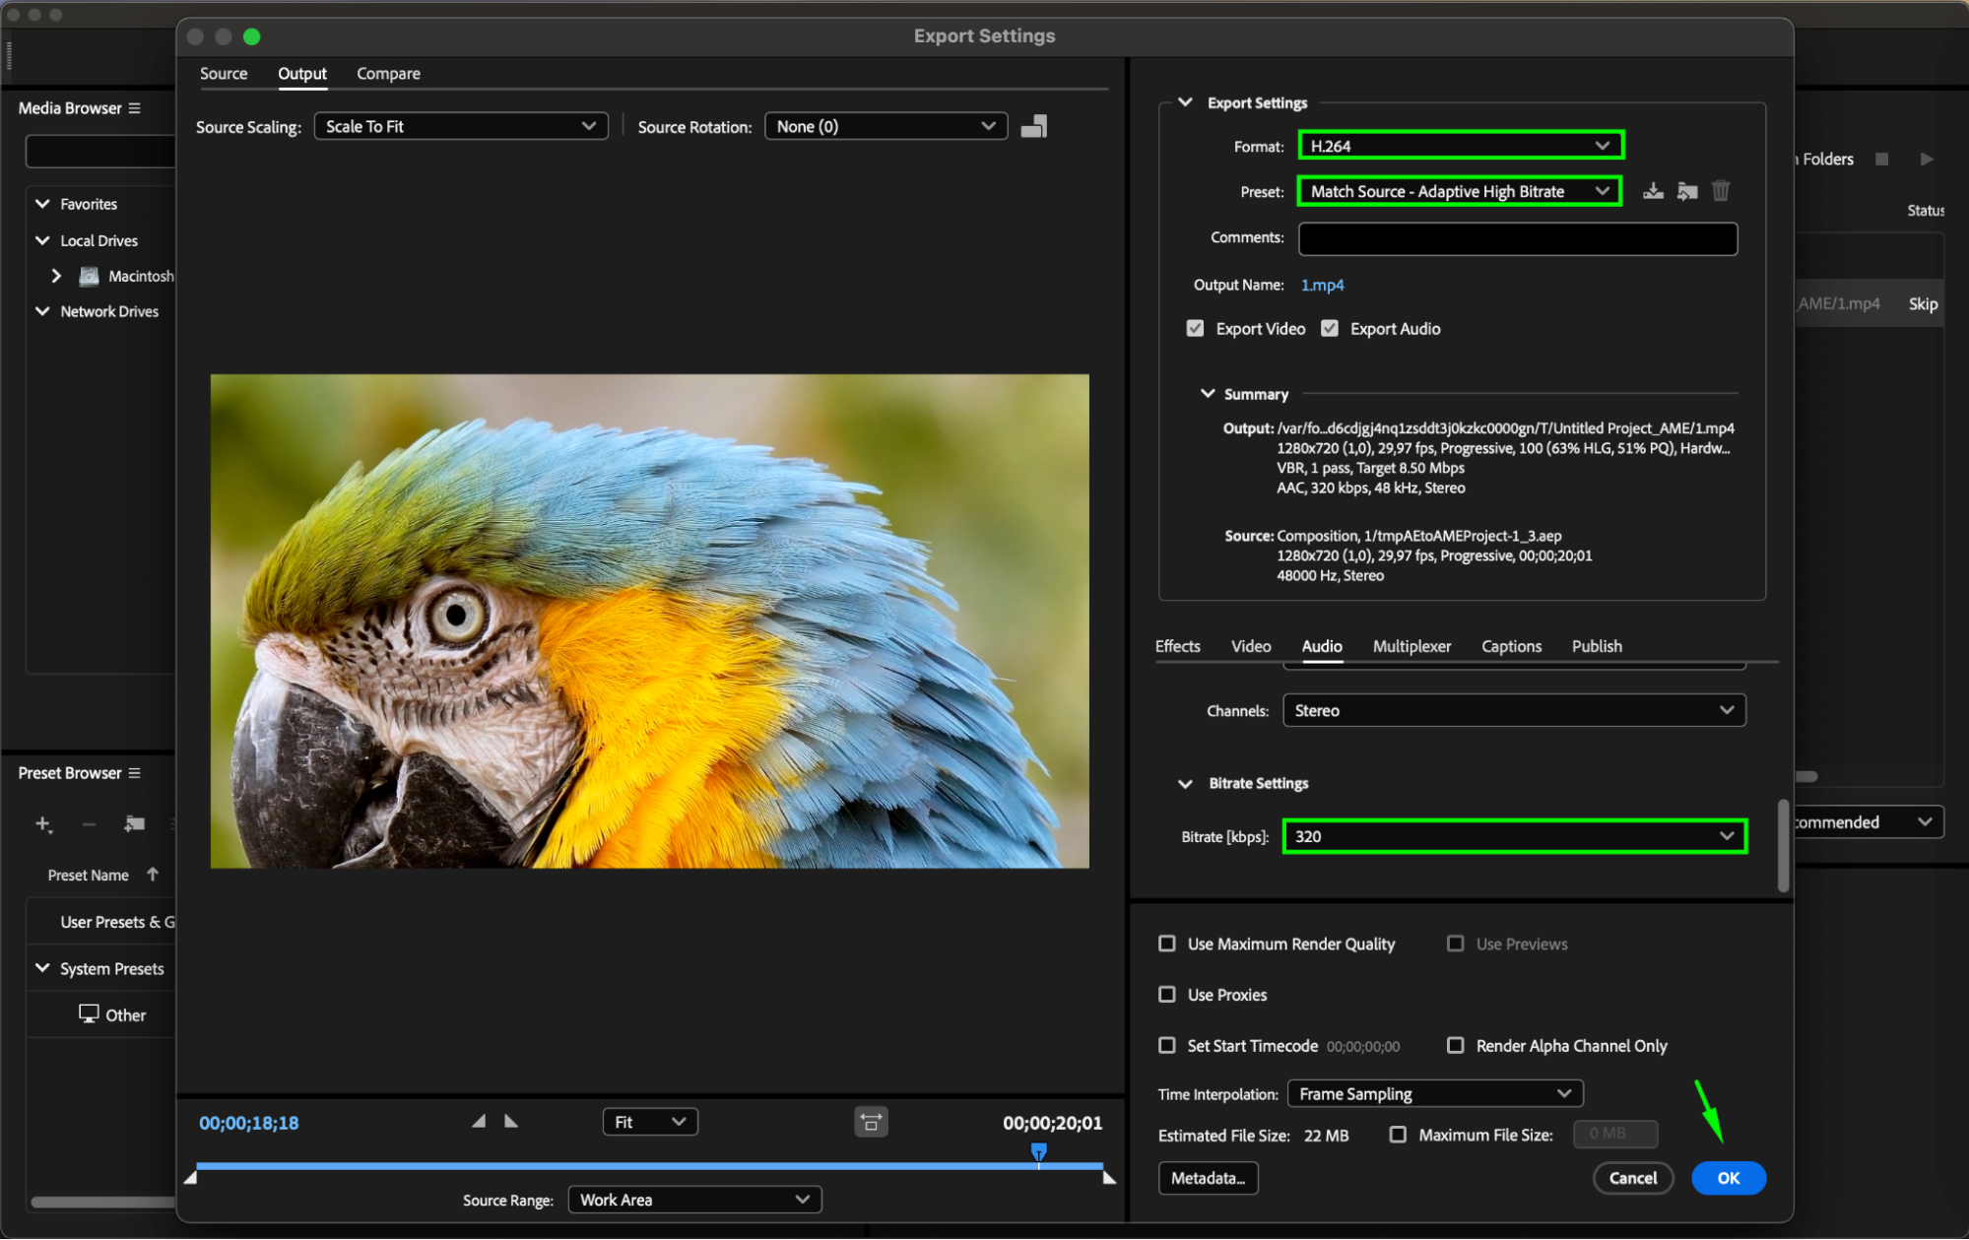Click the crop output video icon
1969x1240 pixels.
coord(1033,126)
